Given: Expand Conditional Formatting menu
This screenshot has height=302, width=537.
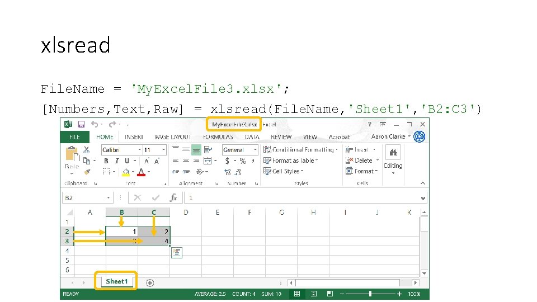Looking at the screenshot, I should tap(301, 150).
